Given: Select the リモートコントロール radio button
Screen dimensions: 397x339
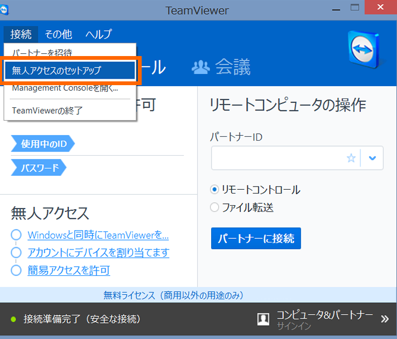Looking at the screenshot, I should [x=214, y=190].
